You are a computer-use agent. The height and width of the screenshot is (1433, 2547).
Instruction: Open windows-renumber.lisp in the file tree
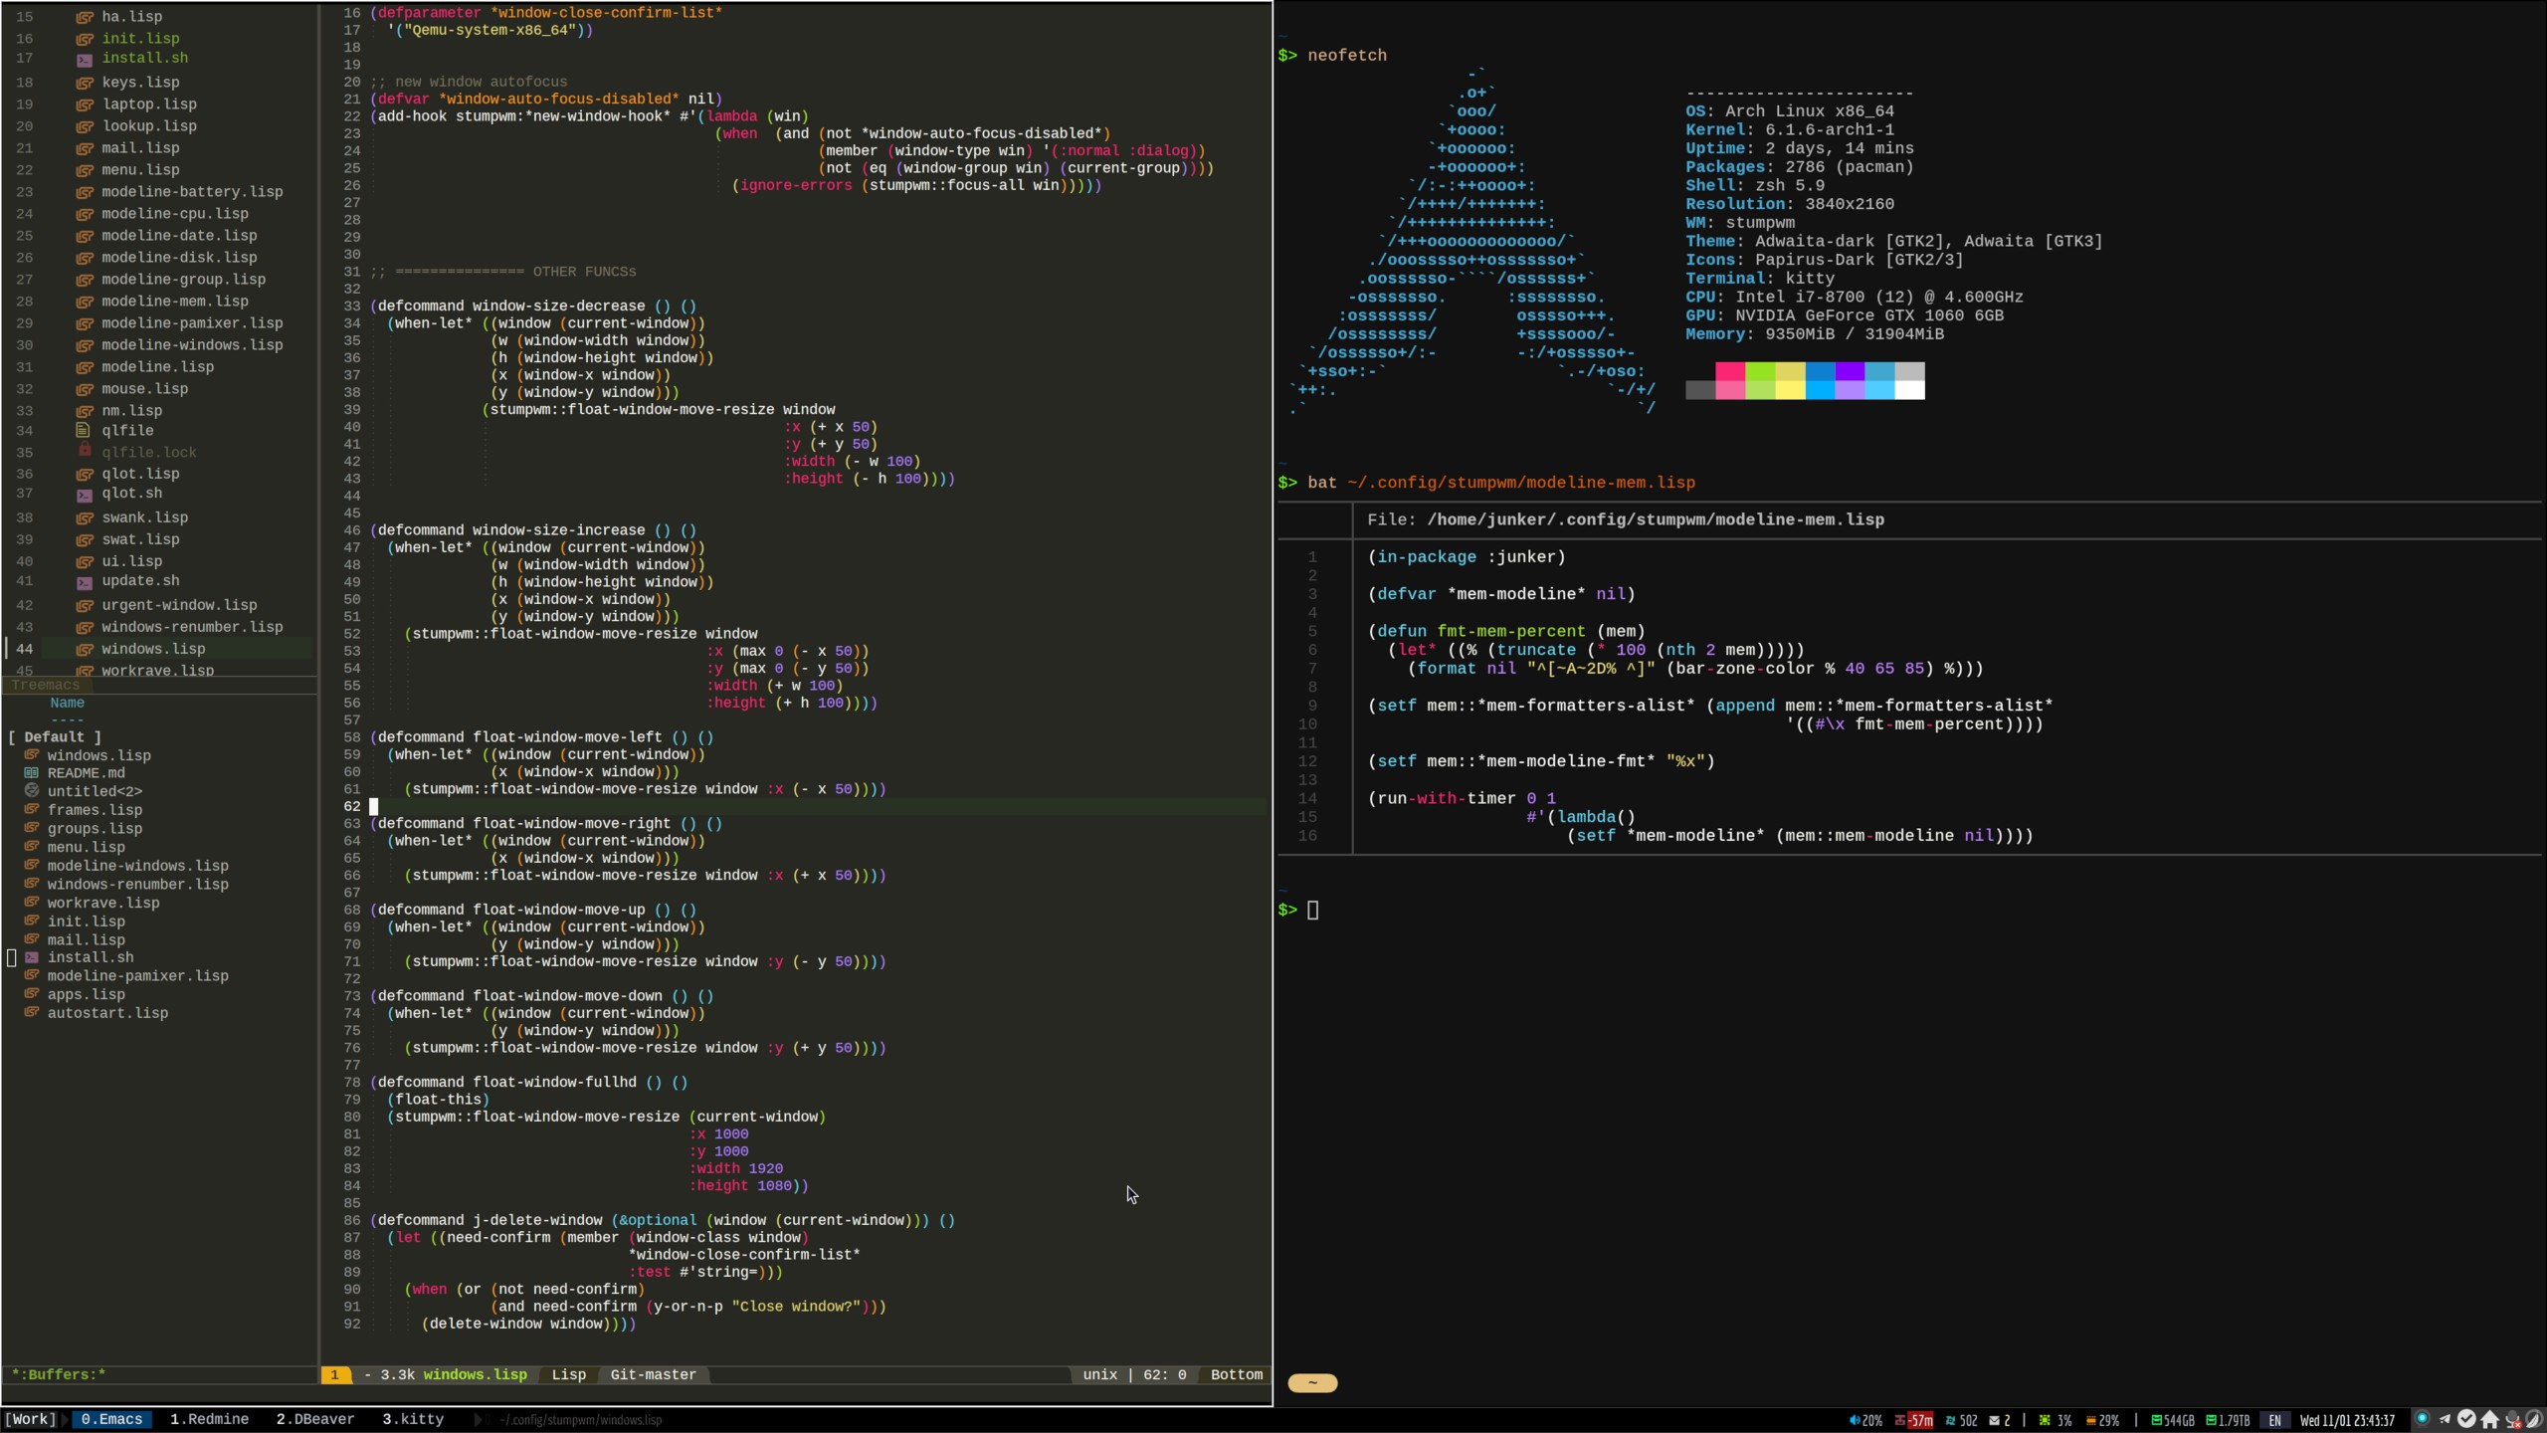click(x=192, y=627)
